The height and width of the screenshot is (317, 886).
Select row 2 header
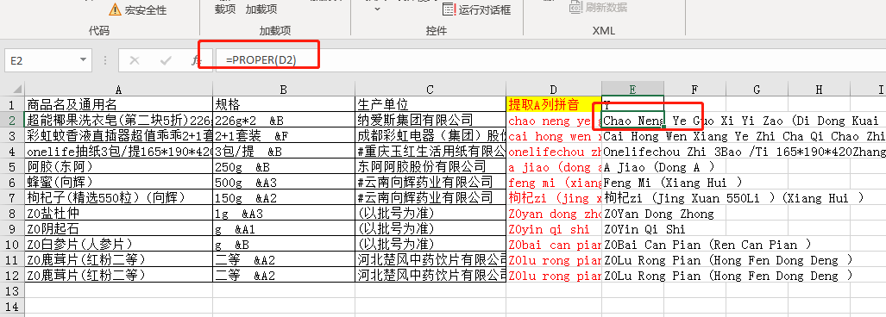point(12,120)
